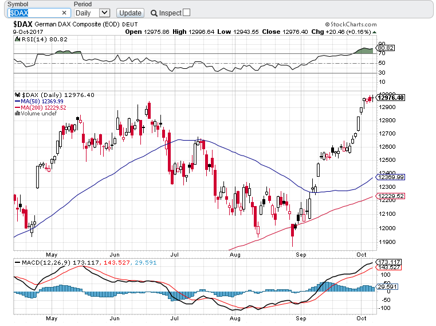Screen dimensions: 436x326
Task: Click the $DAX (Daily) candlestick legend icon
Action: tap(18, 95)
